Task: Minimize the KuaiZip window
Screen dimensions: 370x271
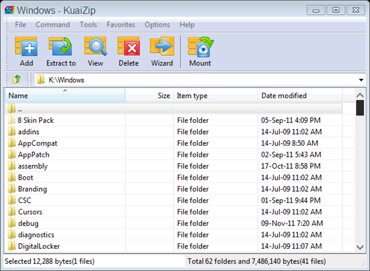Action: (x=316, y=10)
